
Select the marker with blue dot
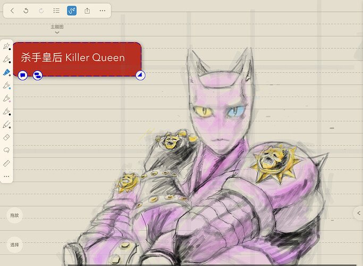[6, 85]
